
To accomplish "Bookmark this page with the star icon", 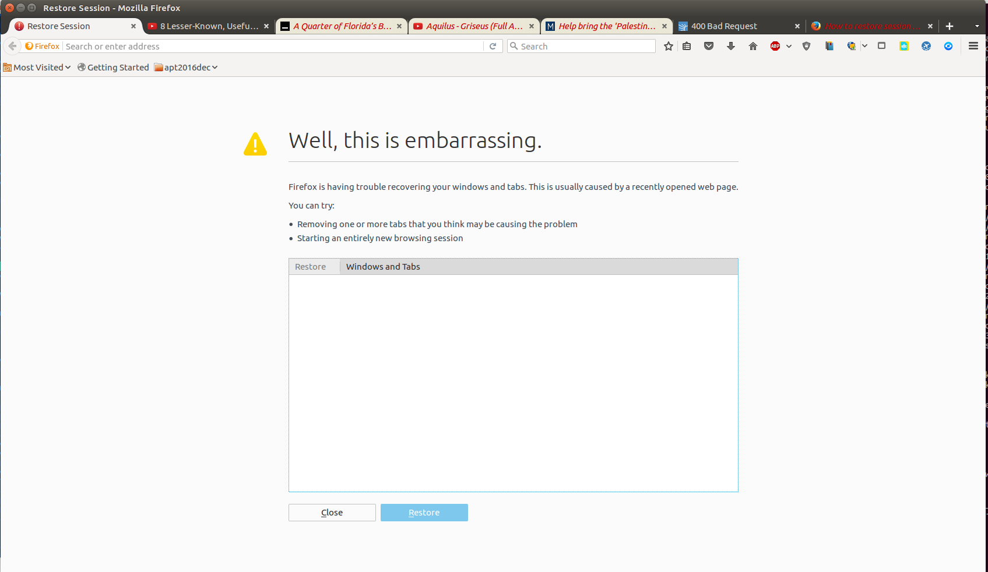I will coord(669,46).
